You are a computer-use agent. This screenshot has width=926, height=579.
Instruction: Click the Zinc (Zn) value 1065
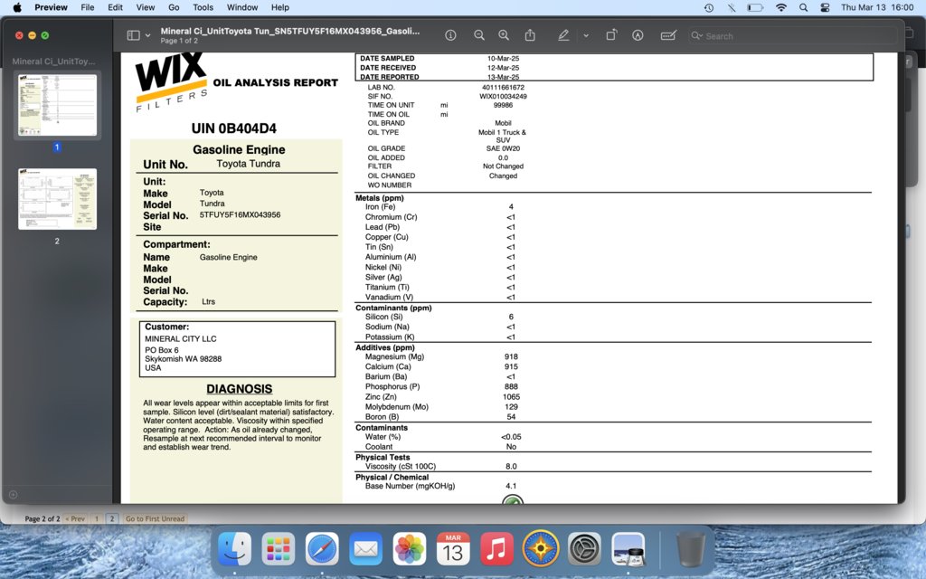(511, 397)
